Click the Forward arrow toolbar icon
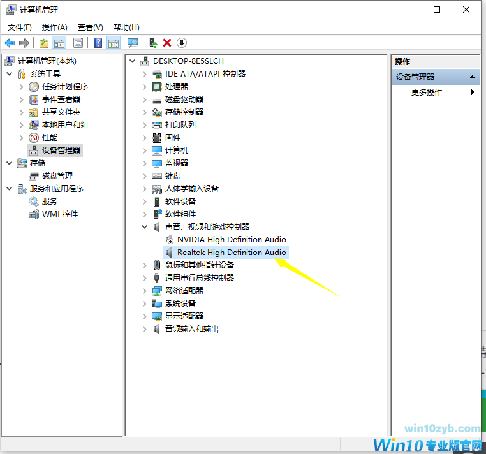 (x=24, y=43)
